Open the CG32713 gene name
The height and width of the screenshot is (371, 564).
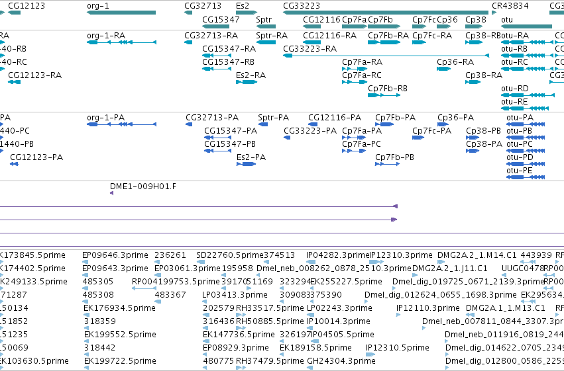pos(203,6)
